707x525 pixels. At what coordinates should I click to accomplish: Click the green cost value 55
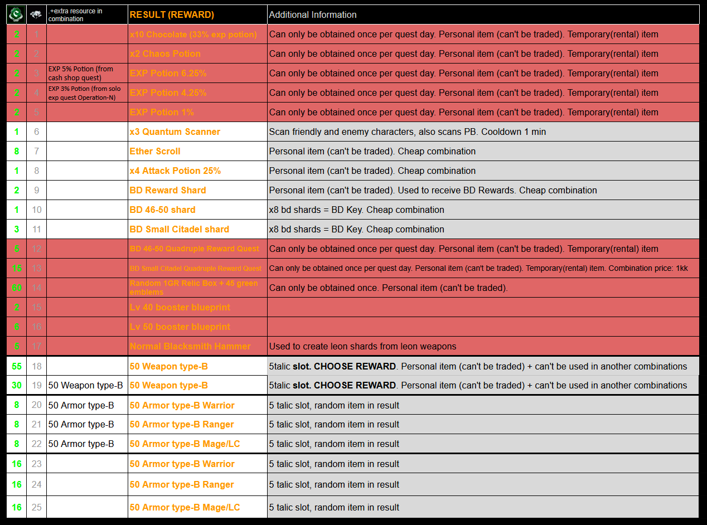tap(17, 366)
